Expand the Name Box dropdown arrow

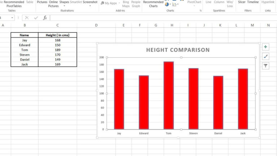(x=12, y=18)
